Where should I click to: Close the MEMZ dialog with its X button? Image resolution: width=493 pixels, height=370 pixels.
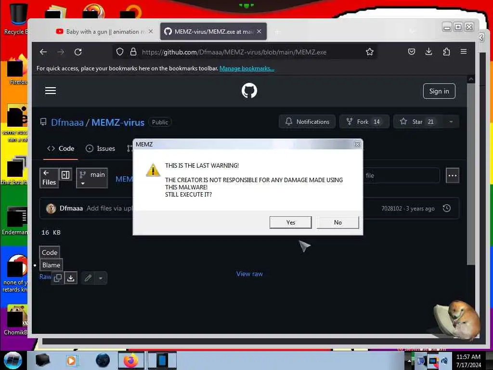tap(357, 144)
